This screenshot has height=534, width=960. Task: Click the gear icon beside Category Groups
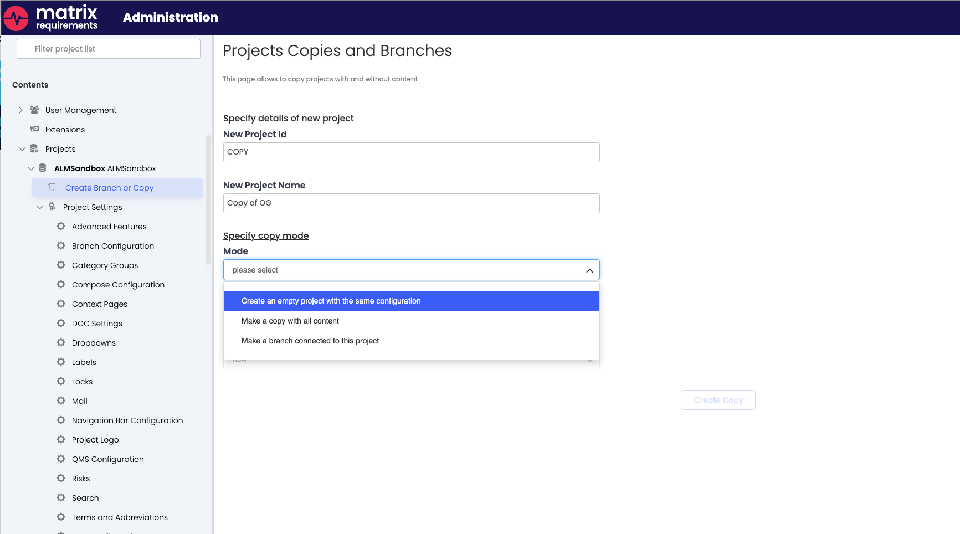point(61,265)
